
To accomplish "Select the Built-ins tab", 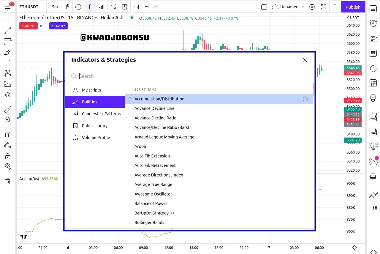I will pyautogui.click(x=95, y=102).
